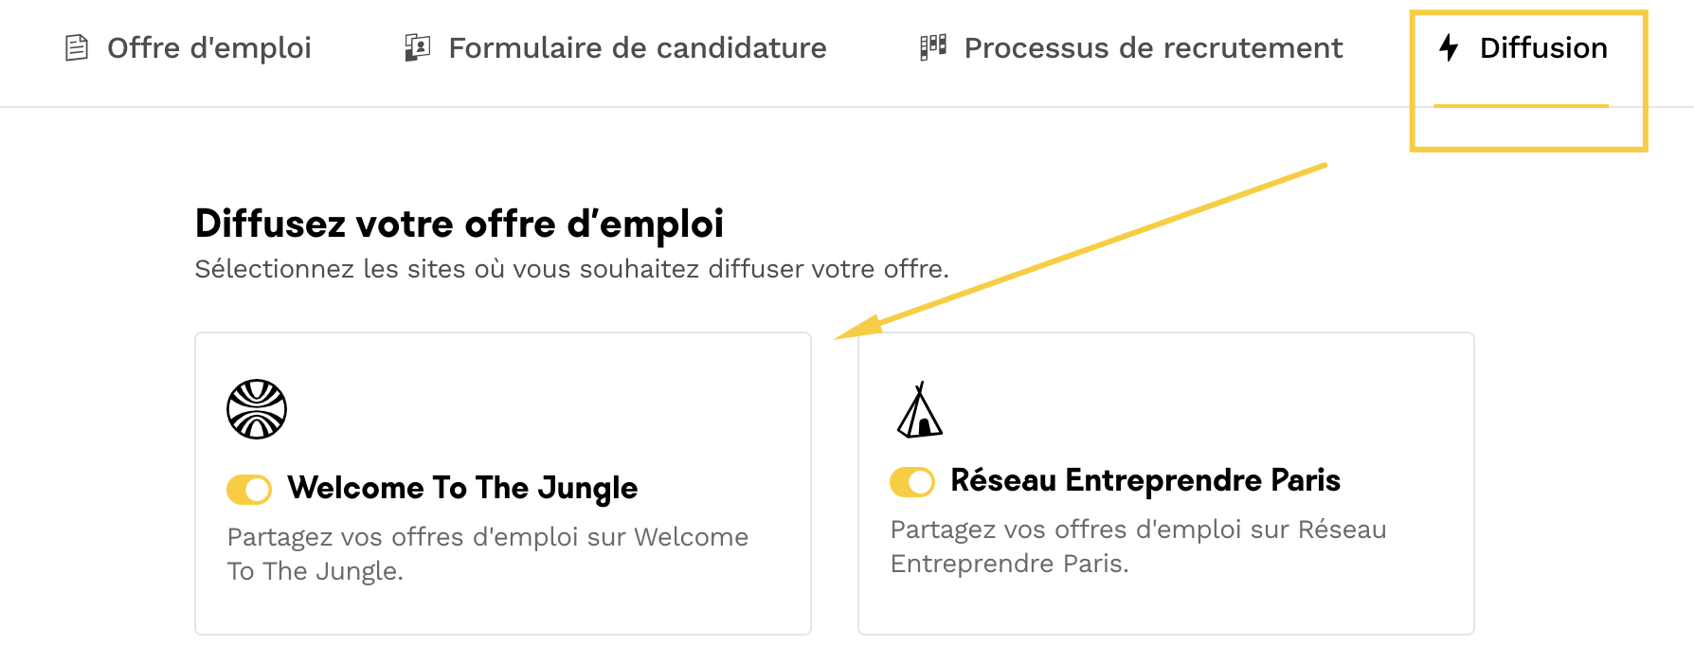
Task: Turn off the Réseau Entreprendre Paris switch
Action: pos(912,481)
